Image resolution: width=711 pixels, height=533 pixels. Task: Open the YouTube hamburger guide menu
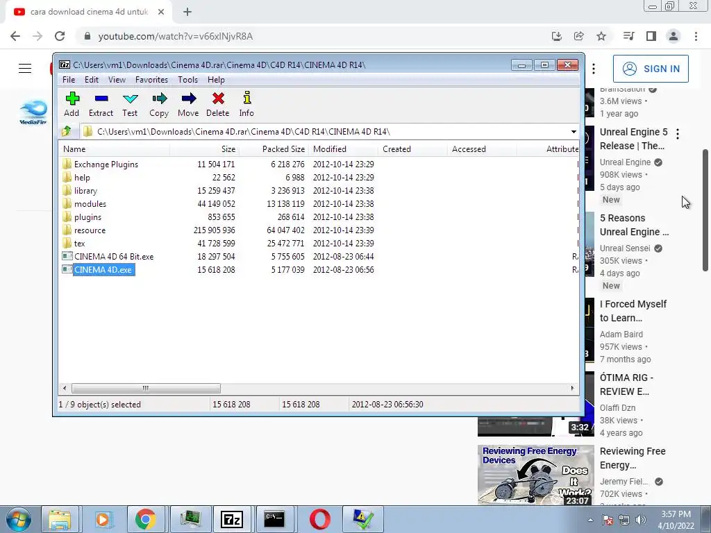coord(25,69)
